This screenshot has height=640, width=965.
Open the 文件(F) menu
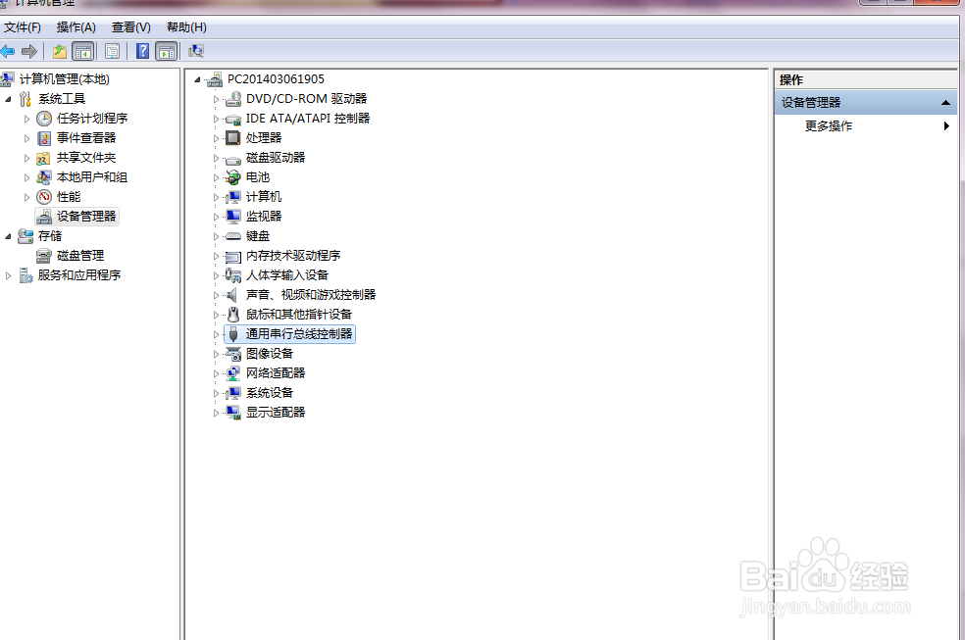click(x=23, y=27)
